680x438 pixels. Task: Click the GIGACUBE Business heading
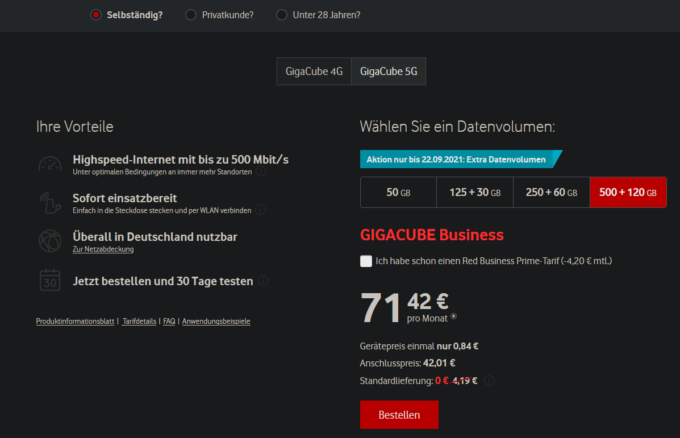[432, 235]
